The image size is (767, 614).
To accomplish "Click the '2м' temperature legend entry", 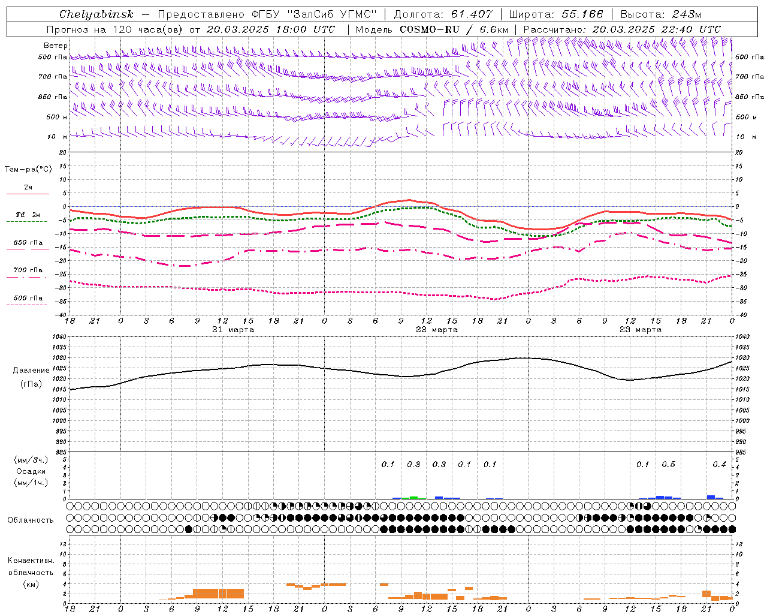I will (x=28, y=188).
